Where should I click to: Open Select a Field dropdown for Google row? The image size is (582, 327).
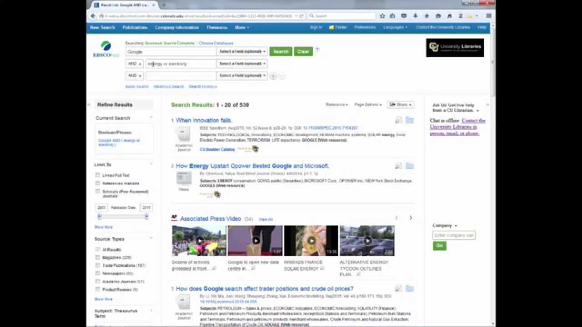tap(242, 51)
